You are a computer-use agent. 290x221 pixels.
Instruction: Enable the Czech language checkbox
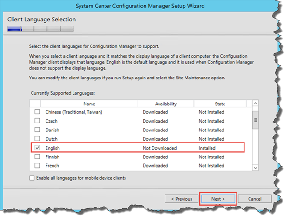[x=37, y=121]
